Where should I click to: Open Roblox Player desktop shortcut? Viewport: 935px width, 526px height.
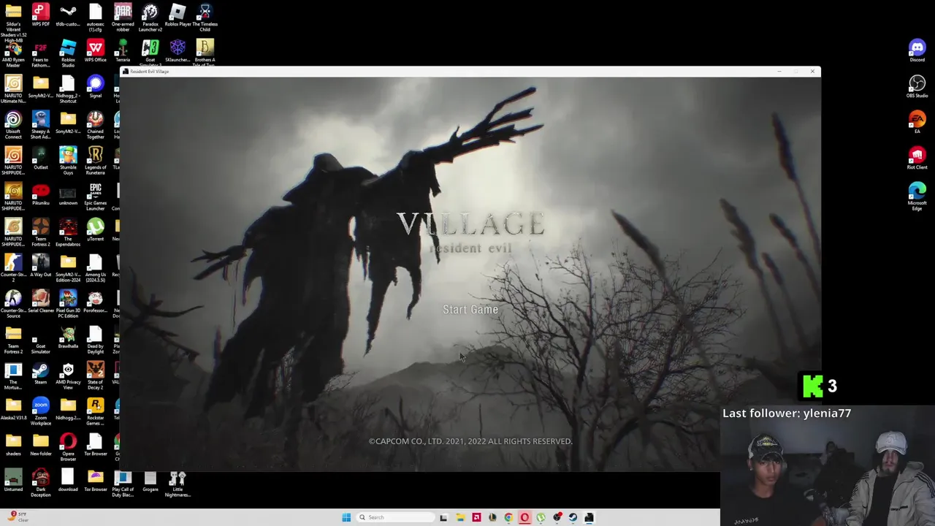pyautogui.click(x=178, y=15)
